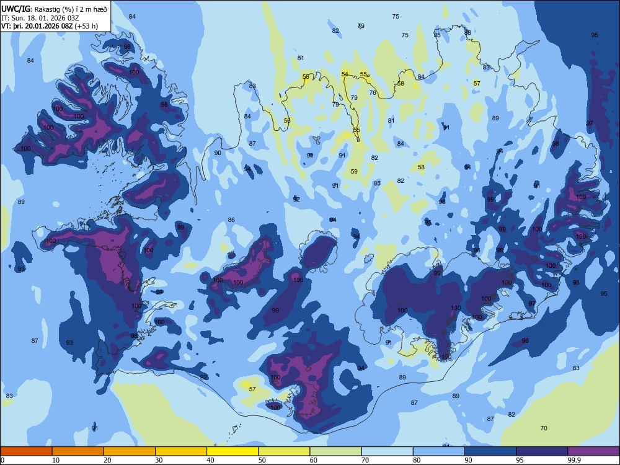Pick the light green 60–70 legend swatch
The image size is (620, 465).
coord(335,451)
